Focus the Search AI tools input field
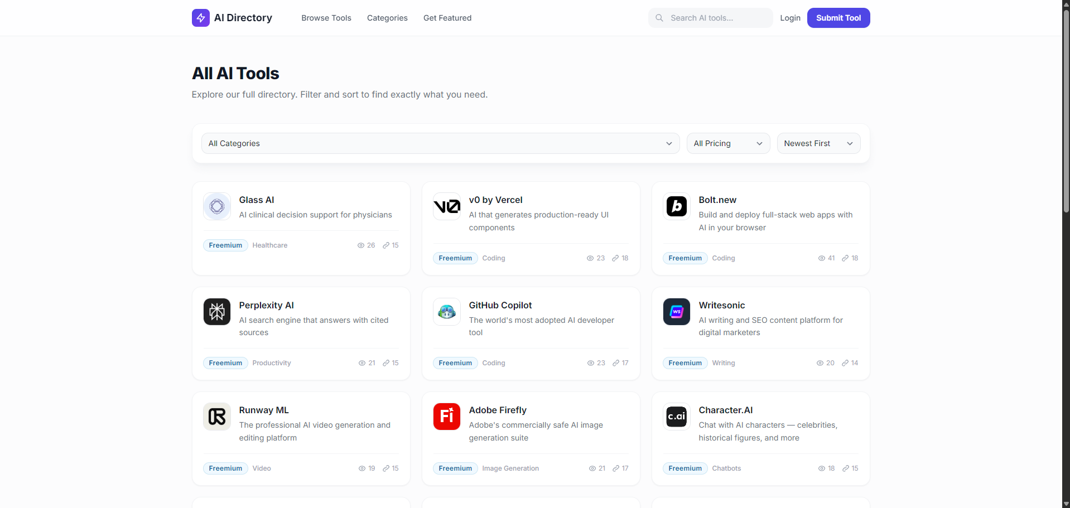Image resolution: width=1070 pixels, height=508 pixels. (x=710, y=18)
